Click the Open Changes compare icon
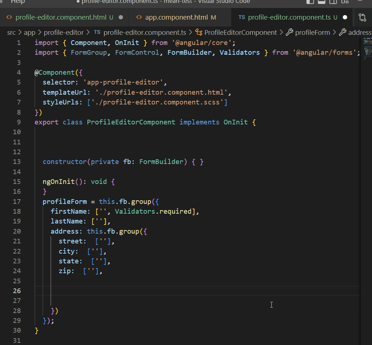The width and height of the screenshot is (372, 345). [x=362, y=17]
